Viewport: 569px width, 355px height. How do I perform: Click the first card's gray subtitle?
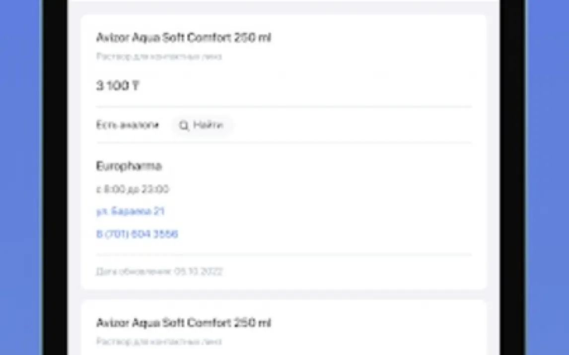click(159, 57)
